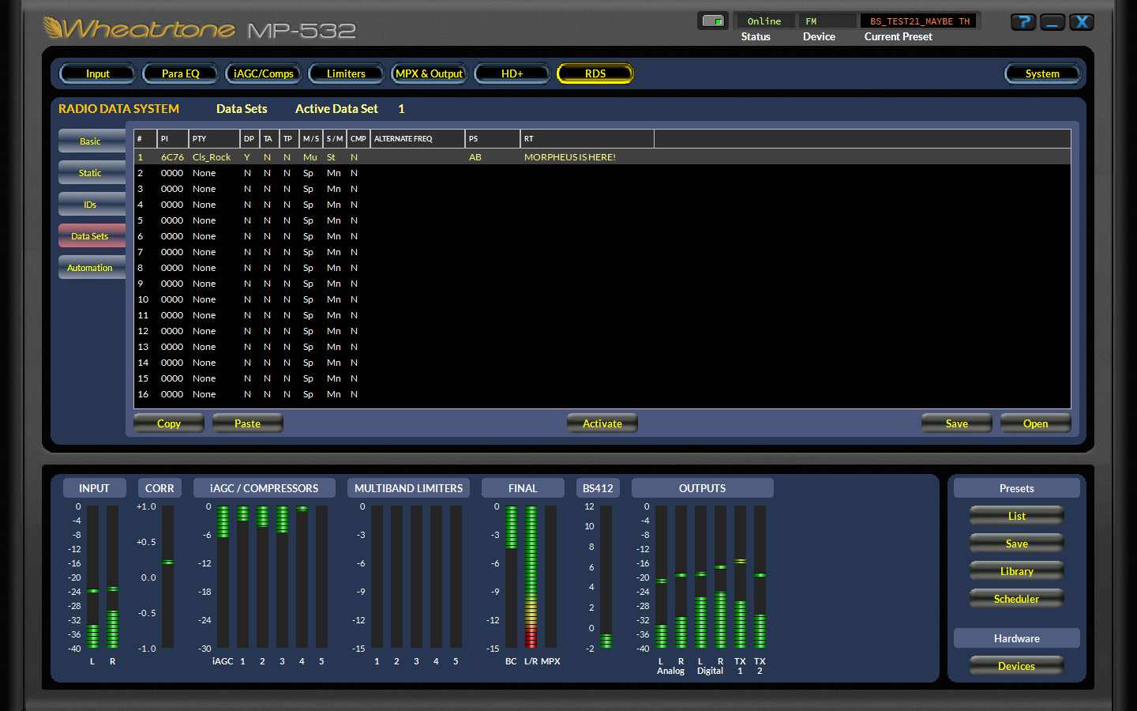Switch to the HD+ tab
1137x711 pixels.
(512, 73)
